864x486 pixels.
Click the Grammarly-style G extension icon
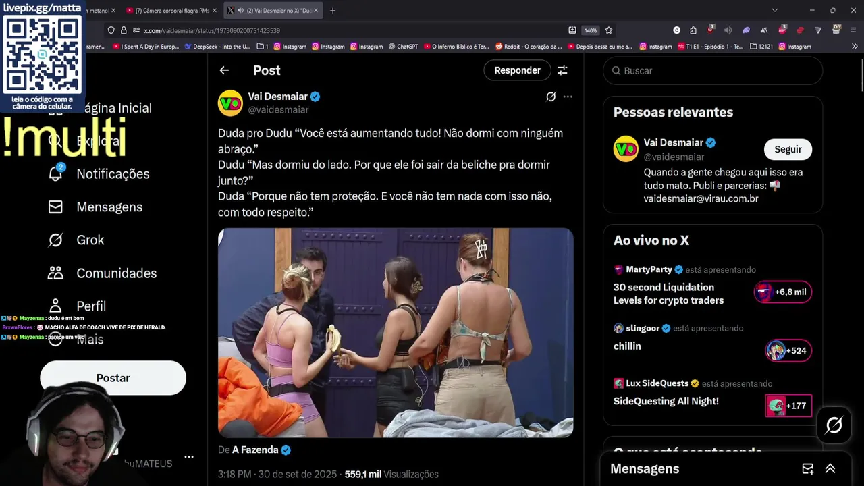click(x=676, y=30)
